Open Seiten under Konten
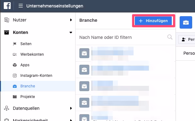 [26, 44]
